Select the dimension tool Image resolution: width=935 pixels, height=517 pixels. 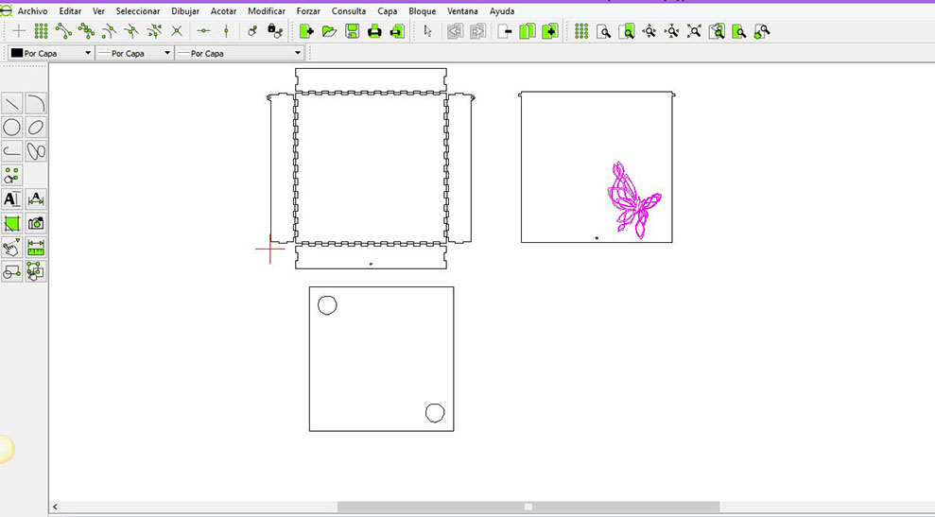click(x=36, y=199)
